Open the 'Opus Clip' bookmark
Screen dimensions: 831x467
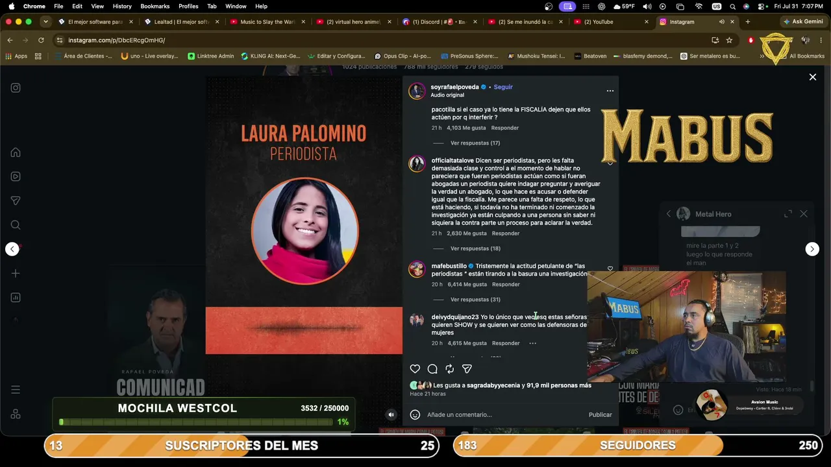click(x=403, y=56)
